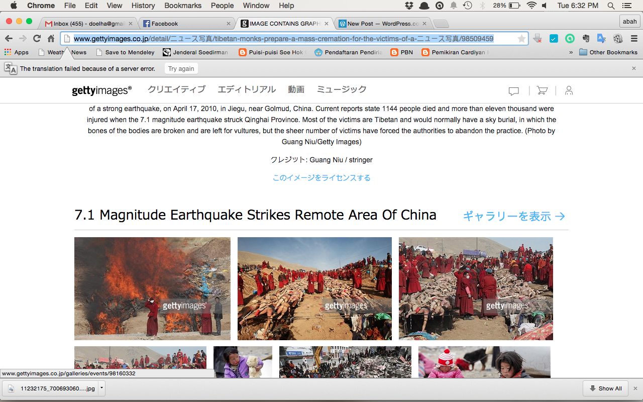643x402 pixels.
Task: Click the Google Translate extension icon
Action: tap(601, 39)
